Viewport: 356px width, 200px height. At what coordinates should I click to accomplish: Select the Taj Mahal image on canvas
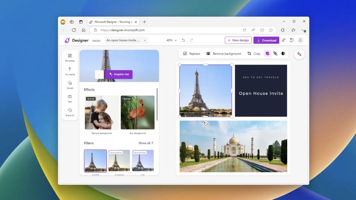pyautogui.click(x=233, y=146)
